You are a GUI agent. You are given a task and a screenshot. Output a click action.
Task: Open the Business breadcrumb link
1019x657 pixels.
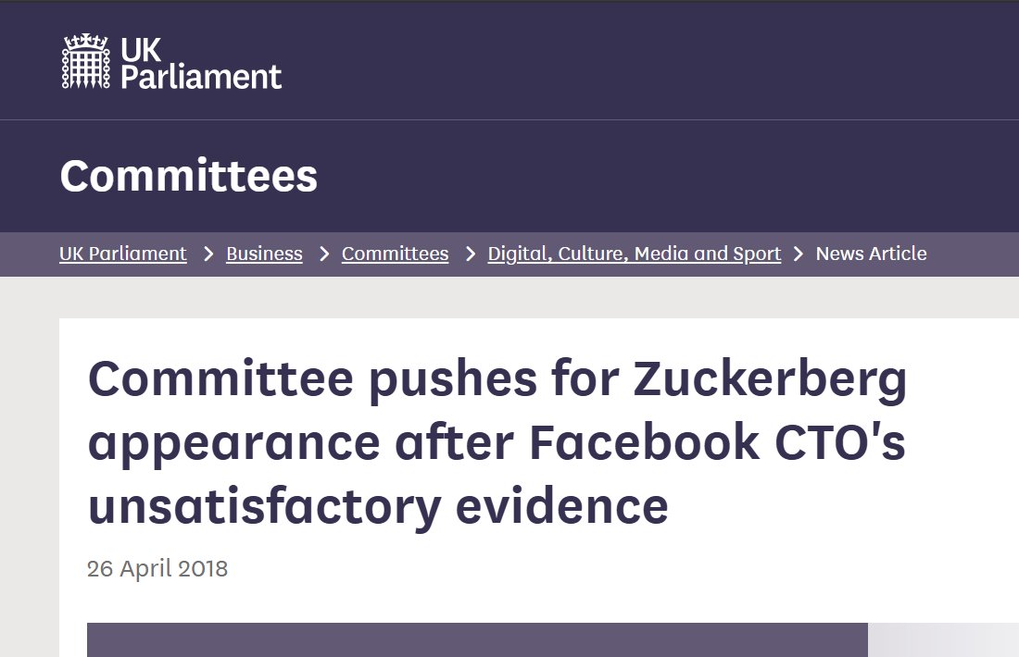[x=264, y=254]
